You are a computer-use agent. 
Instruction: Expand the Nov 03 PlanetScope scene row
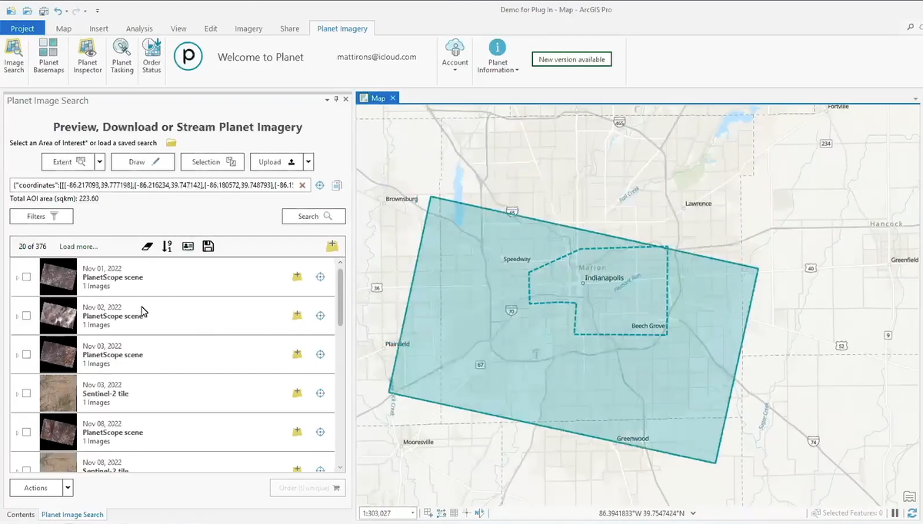(x=17, y=355)
